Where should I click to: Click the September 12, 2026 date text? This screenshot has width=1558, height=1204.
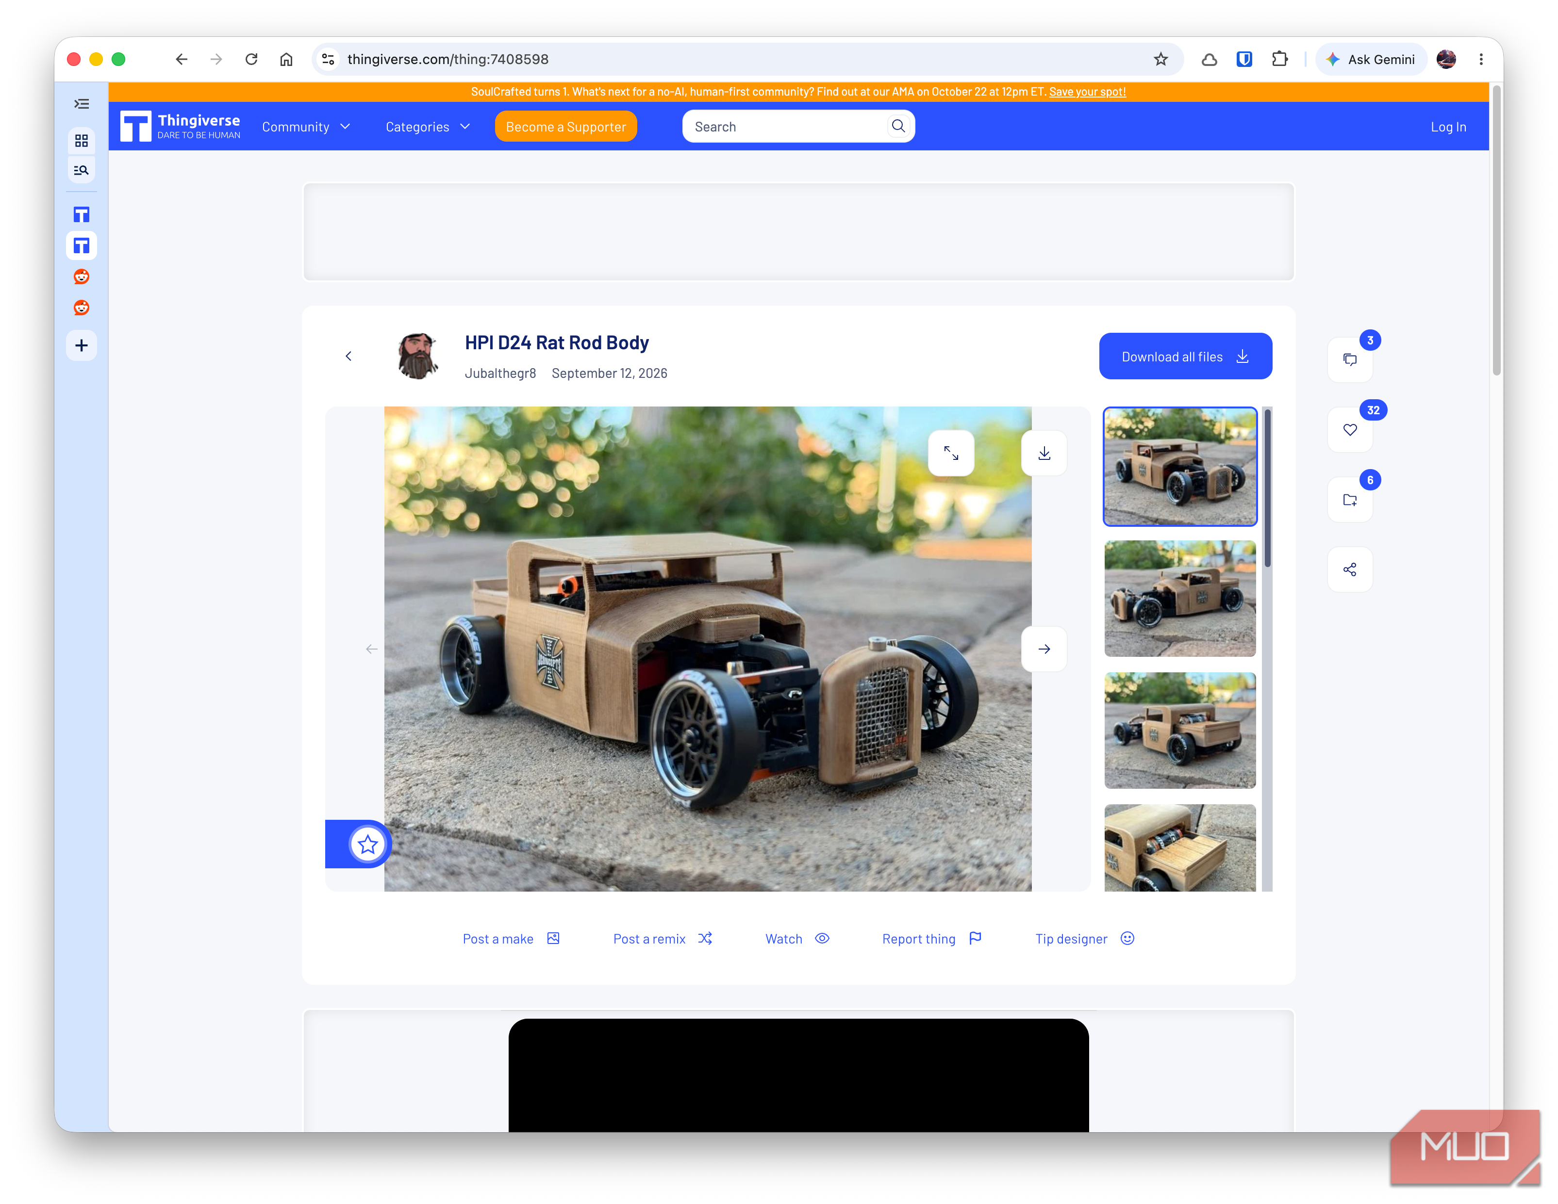(609, 374)
